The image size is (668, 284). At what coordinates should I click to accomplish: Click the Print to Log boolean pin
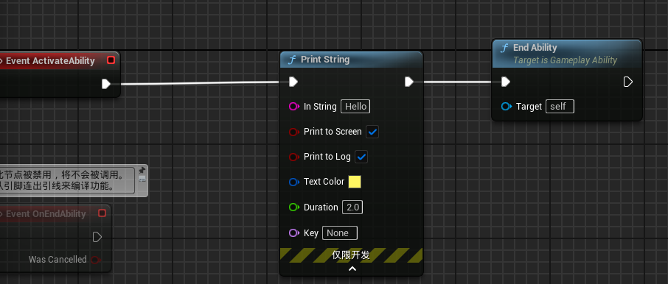(294, 157)
